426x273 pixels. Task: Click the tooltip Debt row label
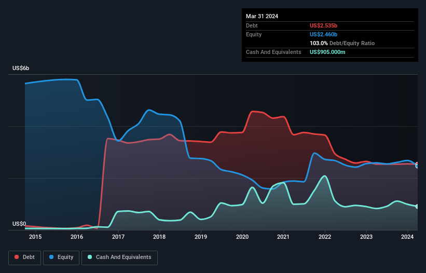click(x=252, y=25)
